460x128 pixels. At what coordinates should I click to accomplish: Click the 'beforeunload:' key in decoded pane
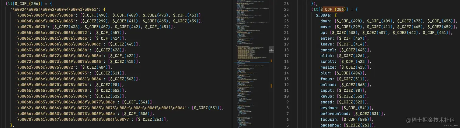336,113
